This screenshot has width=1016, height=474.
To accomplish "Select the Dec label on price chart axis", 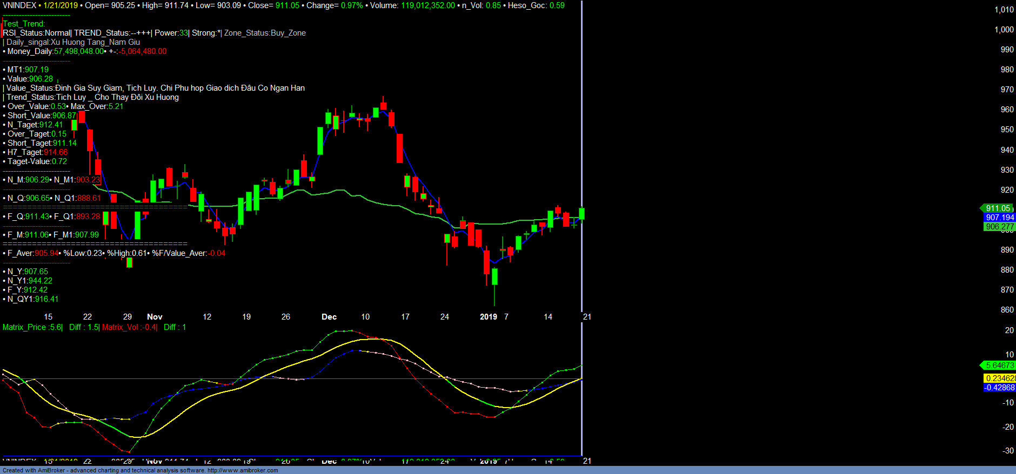I will coord(329,317).
